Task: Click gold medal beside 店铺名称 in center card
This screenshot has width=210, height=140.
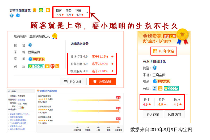Action: pos(55,36)
